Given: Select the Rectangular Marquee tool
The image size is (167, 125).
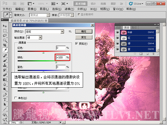Looking at the screenshot, I should pos(5,31).
